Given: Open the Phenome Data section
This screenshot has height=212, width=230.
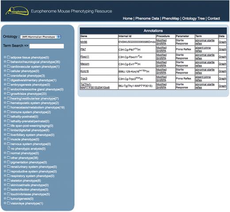Looking at the screenshot, I should (147, 19).
